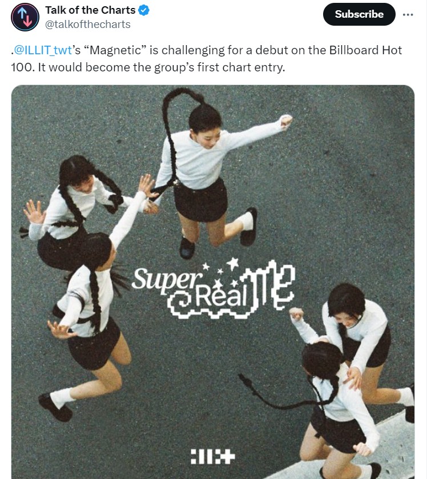Open the @ILLIT_twt mention link

(43, 50)
